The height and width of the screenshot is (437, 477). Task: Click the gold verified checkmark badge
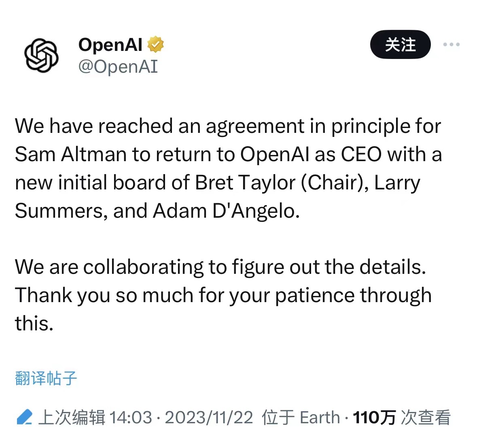(155, 44)
